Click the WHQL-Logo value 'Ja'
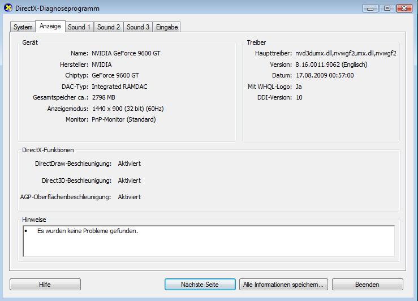Viewport: 418px width, 301px height. click(299, 87)
